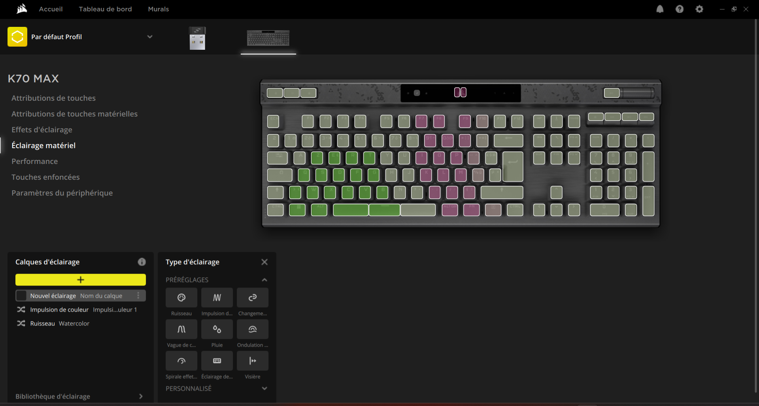
Task: Click the Corsair sails logo
Action: 22,9
